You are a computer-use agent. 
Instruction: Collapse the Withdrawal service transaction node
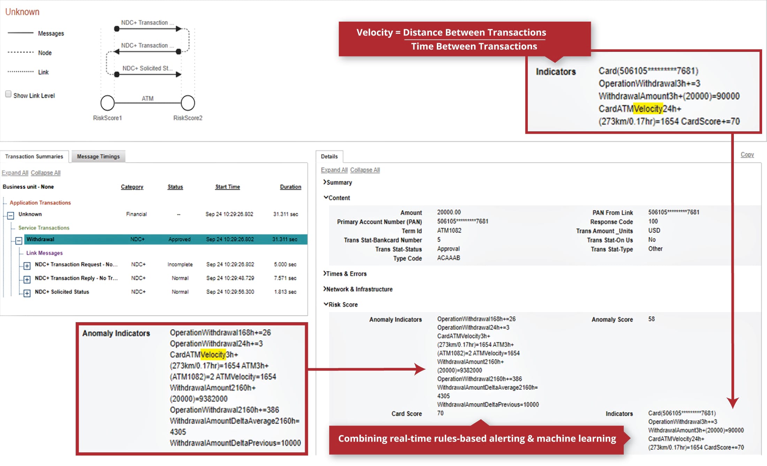(x=19, y=241)
